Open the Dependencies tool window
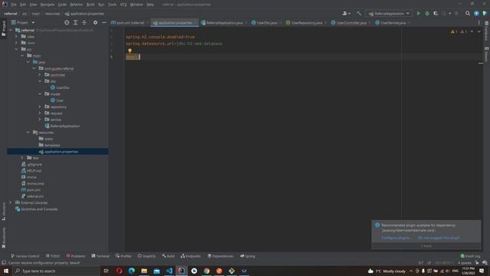 coord(220,256)
